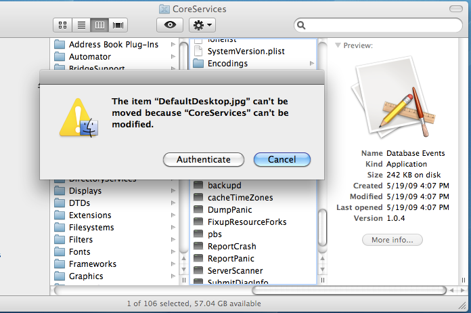Select the Extensions folder icon
The height and width of the screenshot is (313, 471).
pyautogui.click(x=60, y=215)
